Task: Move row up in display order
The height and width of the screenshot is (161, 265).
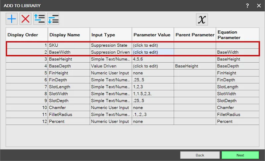Action: 39,19
